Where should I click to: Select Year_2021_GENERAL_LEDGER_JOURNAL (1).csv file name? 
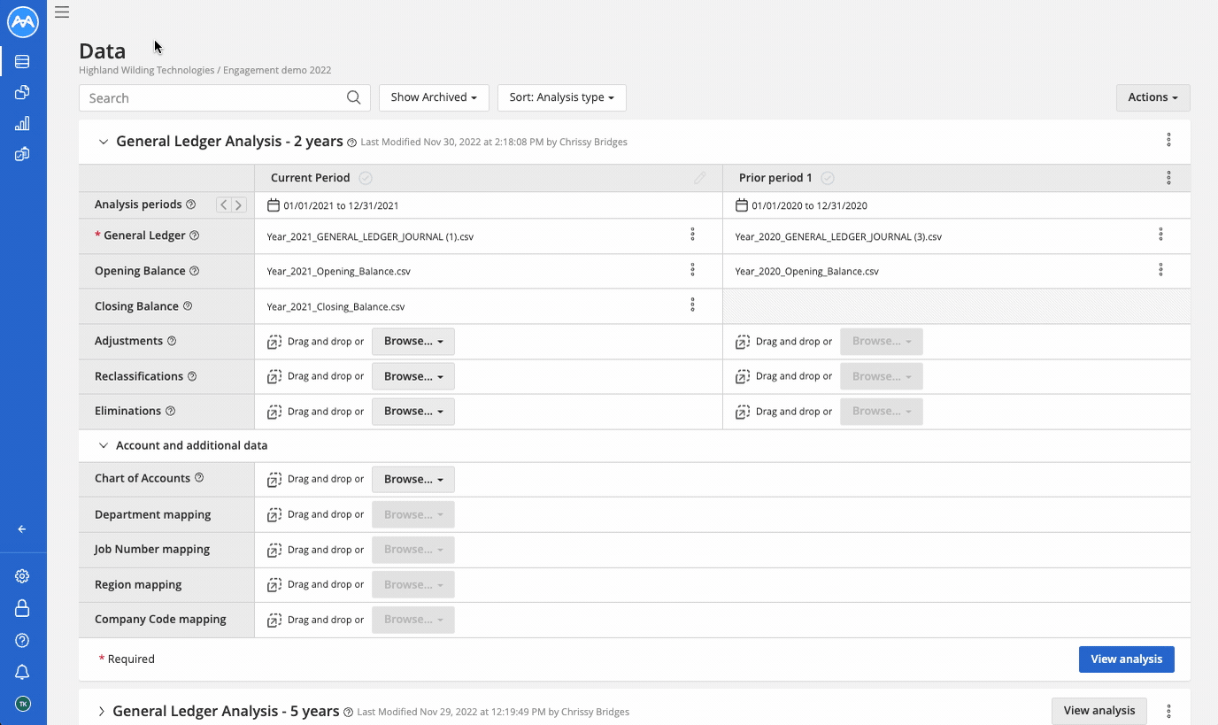[x=370, y=237]
